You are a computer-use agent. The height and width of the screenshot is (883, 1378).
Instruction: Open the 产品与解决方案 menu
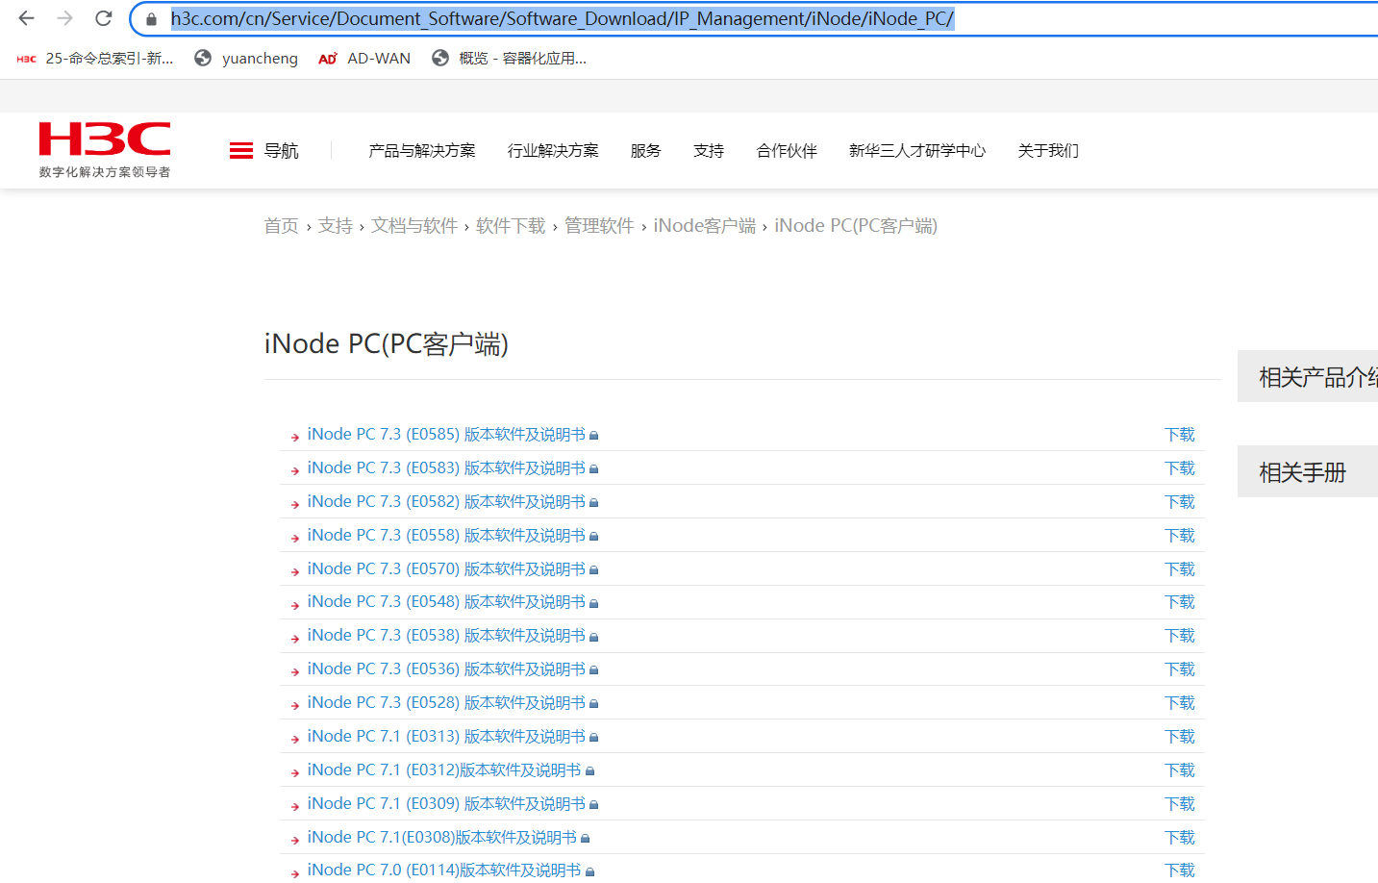coord(422,151)
